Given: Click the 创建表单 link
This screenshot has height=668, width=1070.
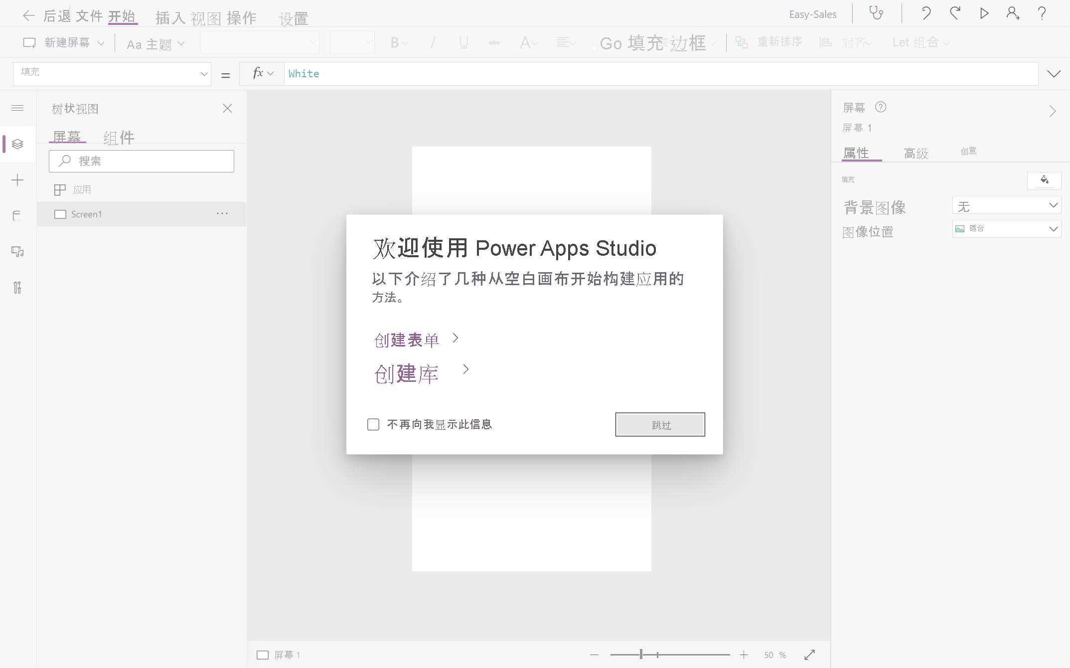Looking at the screenshot, I should point(407,340).
